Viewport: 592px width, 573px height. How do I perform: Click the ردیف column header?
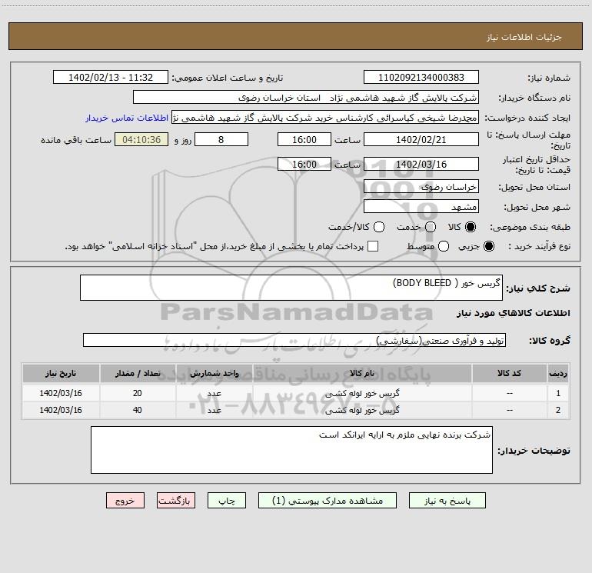pos(558,373)
